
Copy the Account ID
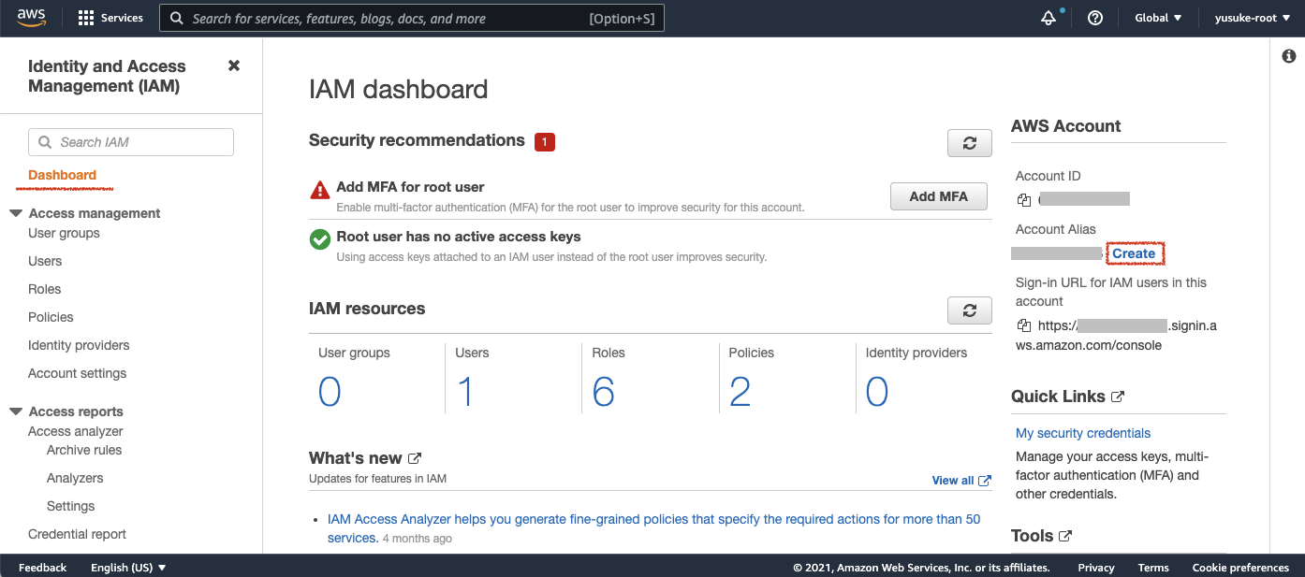(1024, 199)
